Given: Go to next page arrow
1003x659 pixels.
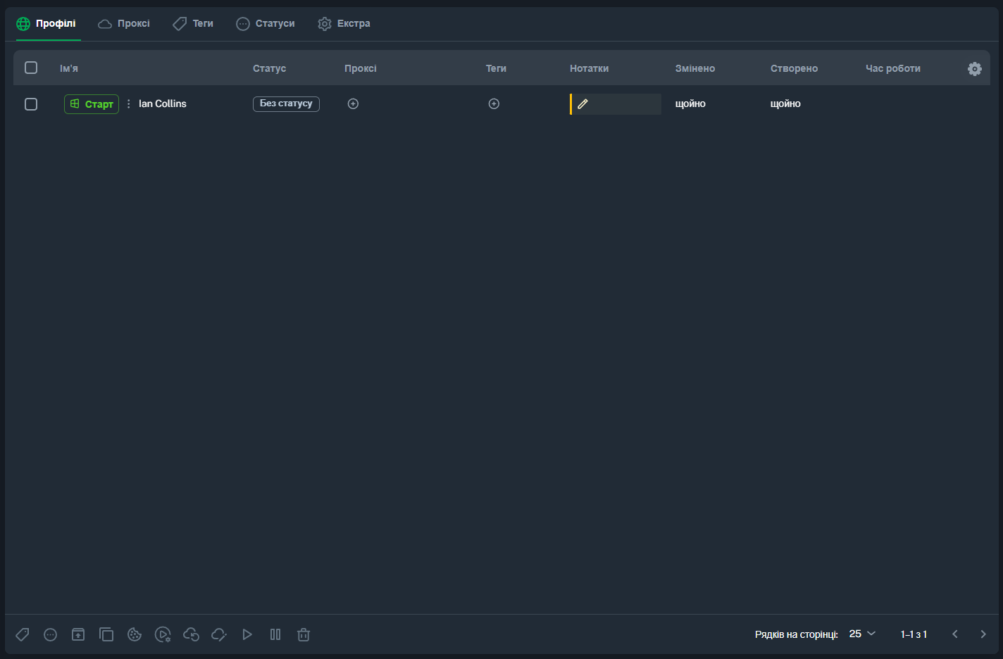Looking at the screenshot, I should tap(983, 634).
